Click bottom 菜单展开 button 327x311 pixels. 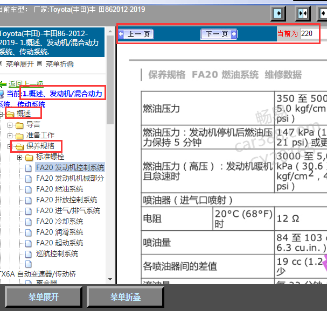point(44,297)
